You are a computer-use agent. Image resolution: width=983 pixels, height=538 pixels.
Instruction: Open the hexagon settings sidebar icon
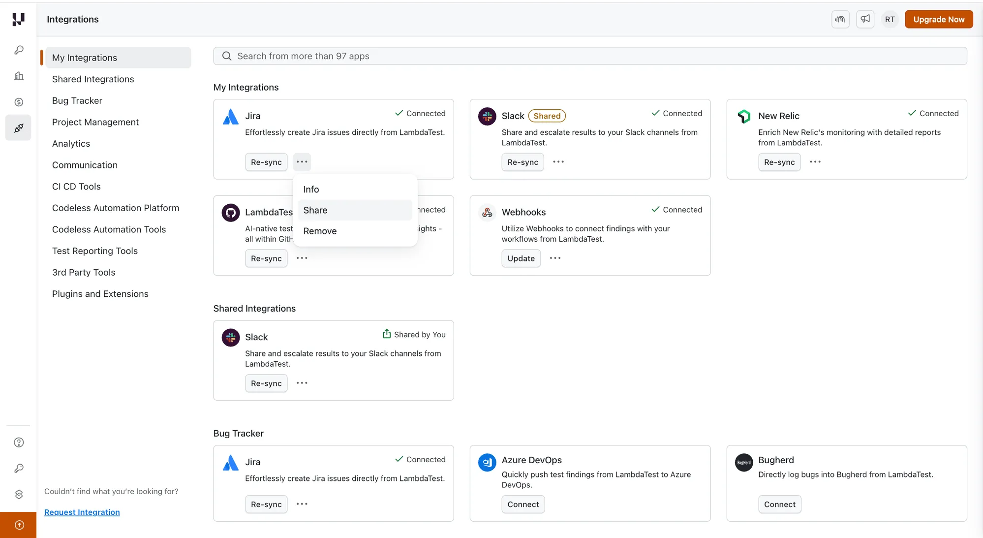tap(19, 494)
